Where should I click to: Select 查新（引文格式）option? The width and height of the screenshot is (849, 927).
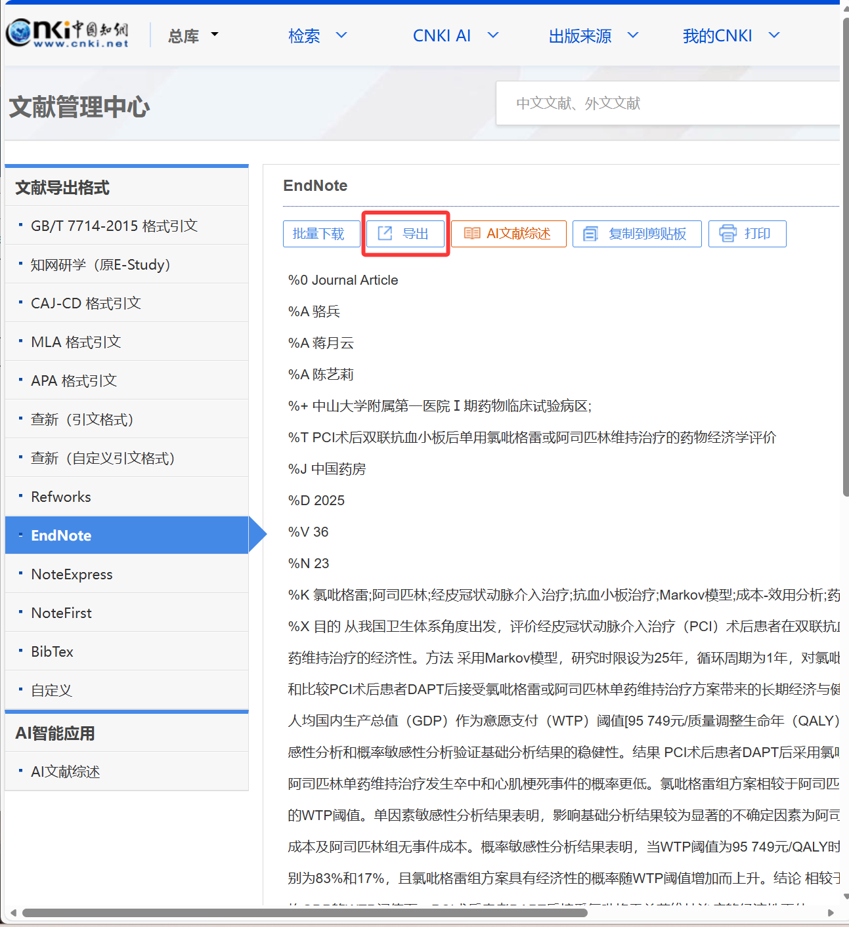tap(127, 419)
